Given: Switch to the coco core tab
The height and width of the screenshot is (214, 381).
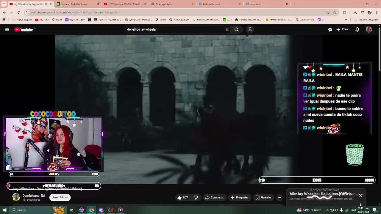Looking at the screenshot, I should (x=266, y=4).
